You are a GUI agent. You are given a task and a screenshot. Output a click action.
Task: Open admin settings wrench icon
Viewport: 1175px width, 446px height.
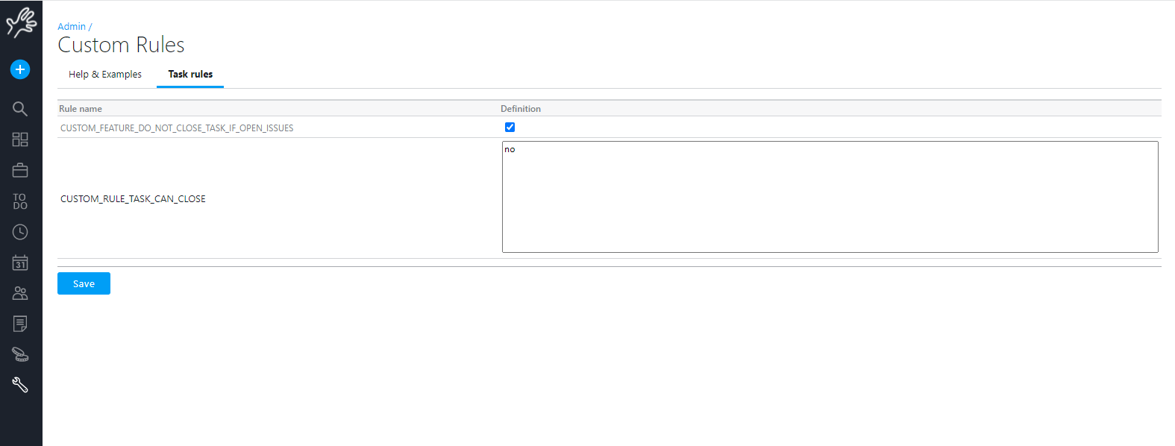click(x=20, y=385)
